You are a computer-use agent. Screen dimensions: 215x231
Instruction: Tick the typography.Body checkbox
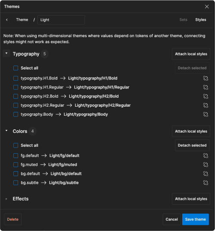point(16,114)
